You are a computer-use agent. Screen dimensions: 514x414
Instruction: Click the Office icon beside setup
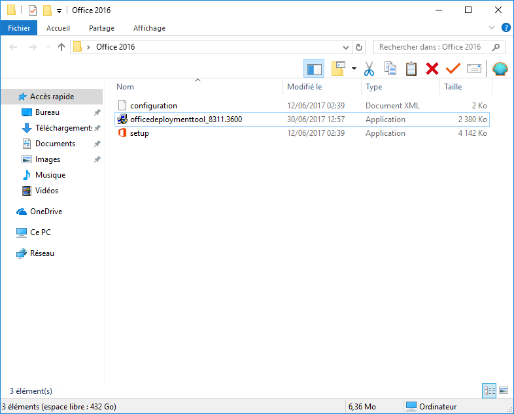click(122, 133)
